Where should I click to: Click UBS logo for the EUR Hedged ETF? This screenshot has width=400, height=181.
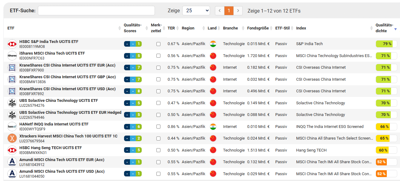[12, 115]
